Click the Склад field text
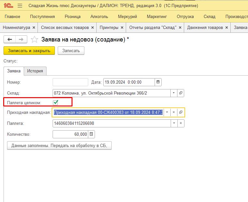 coord(112,93)
